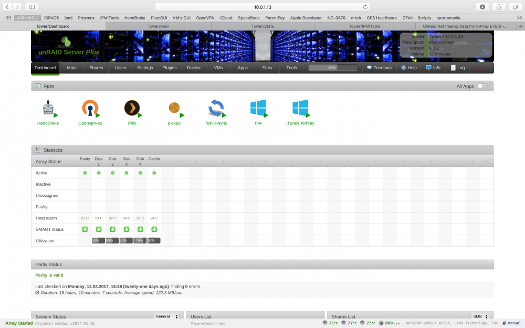Switch to the UnRaid Not freeing Data tab
The width and height of the screenshot is (525, 328).
pos(465,26)
